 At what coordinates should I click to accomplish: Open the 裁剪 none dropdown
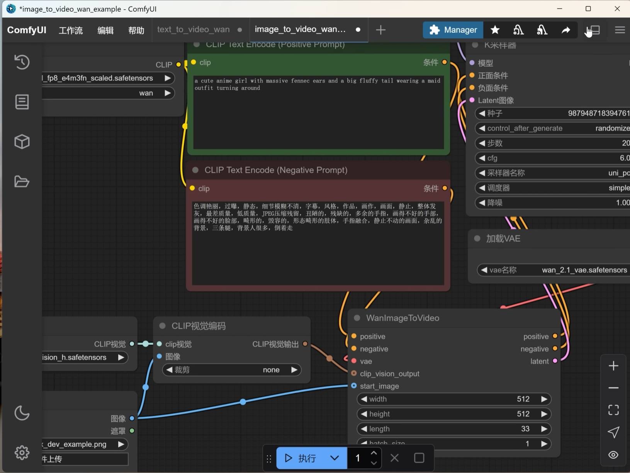click(x=232, y=370)
